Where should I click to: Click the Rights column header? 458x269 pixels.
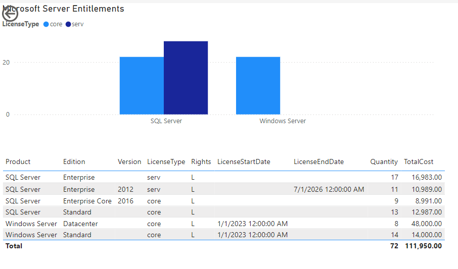click(201, 162)
